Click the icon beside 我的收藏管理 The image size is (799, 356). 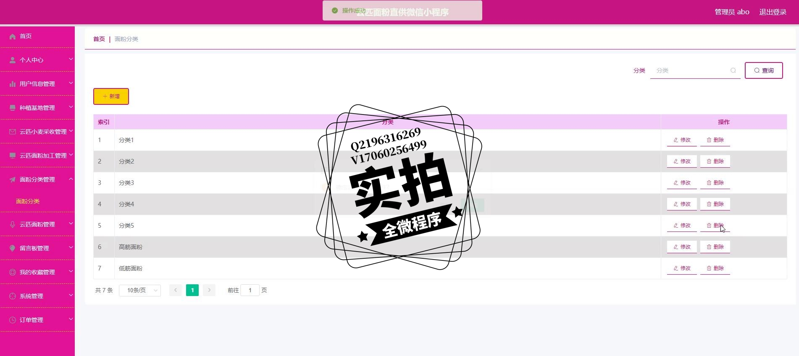(13, 273)
